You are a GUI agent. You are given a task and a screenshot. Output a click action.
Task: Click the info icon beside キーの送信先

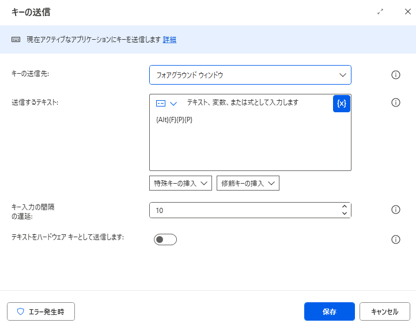pos(395,75)
